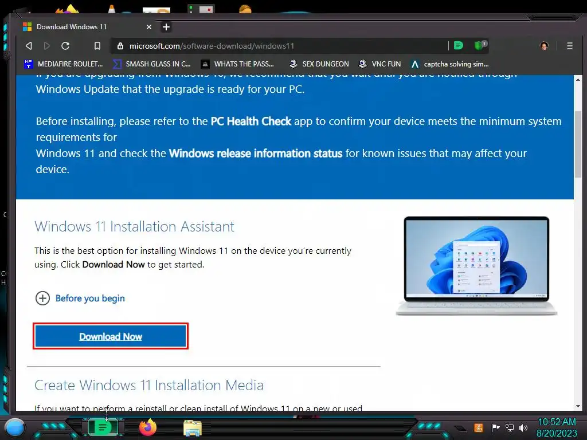The height and width of the screenshot is (440, 587).
Task: Open a new tab with plus button
Action: (x=166, y=27)
